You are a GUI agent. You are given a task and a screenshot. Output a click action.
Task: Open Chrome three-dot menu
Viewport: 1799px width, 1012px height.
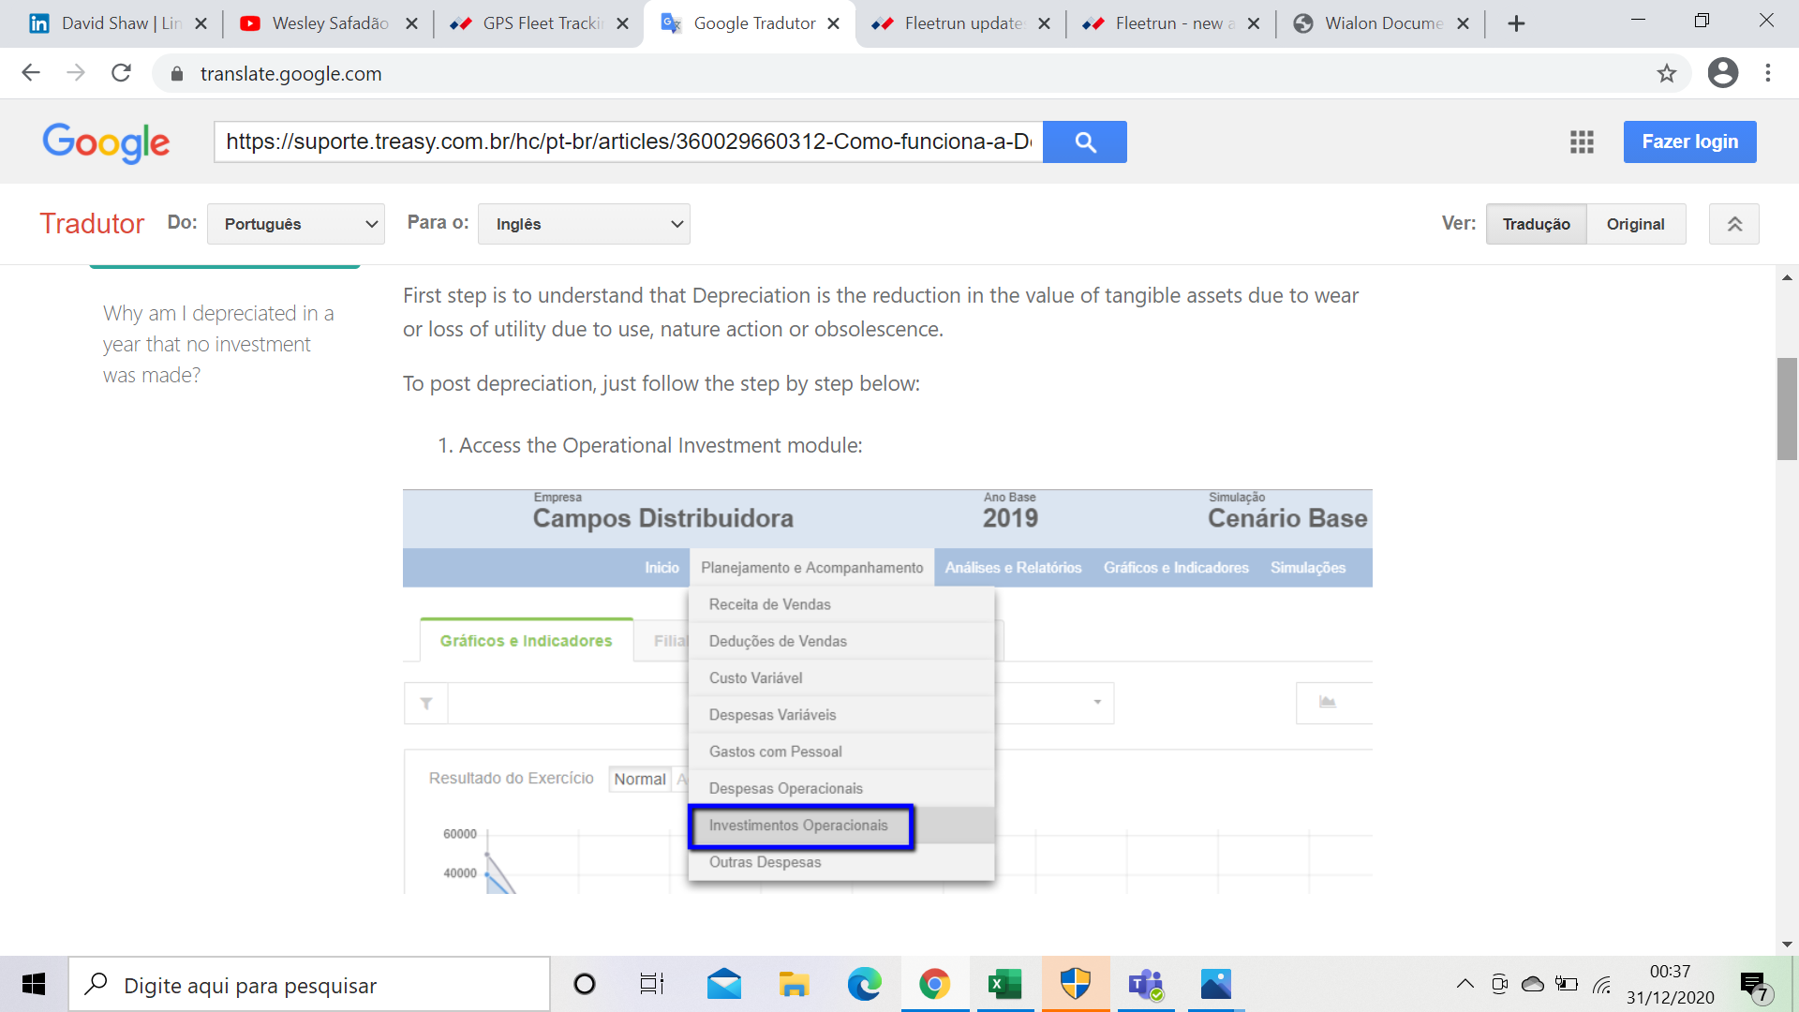click(x=1767, y=73)
